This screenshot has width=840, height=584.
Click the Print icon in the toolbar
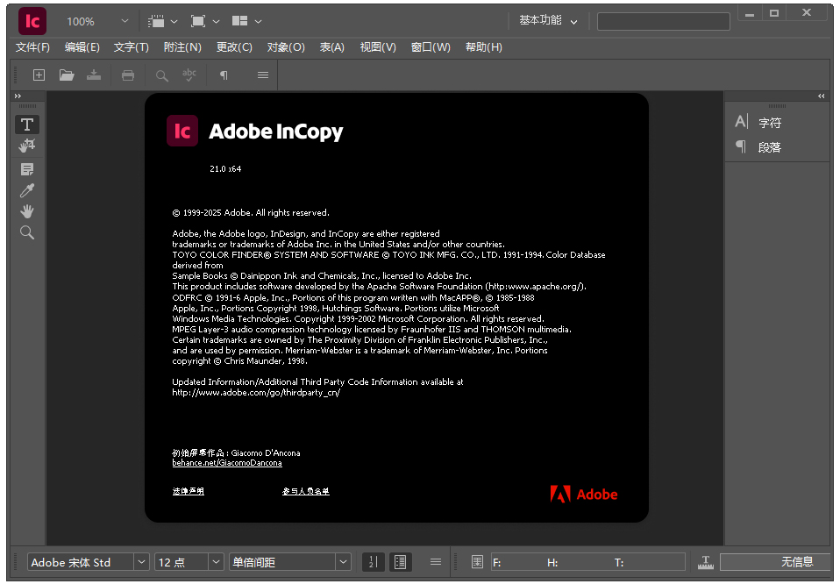click(x=128, y=75)
